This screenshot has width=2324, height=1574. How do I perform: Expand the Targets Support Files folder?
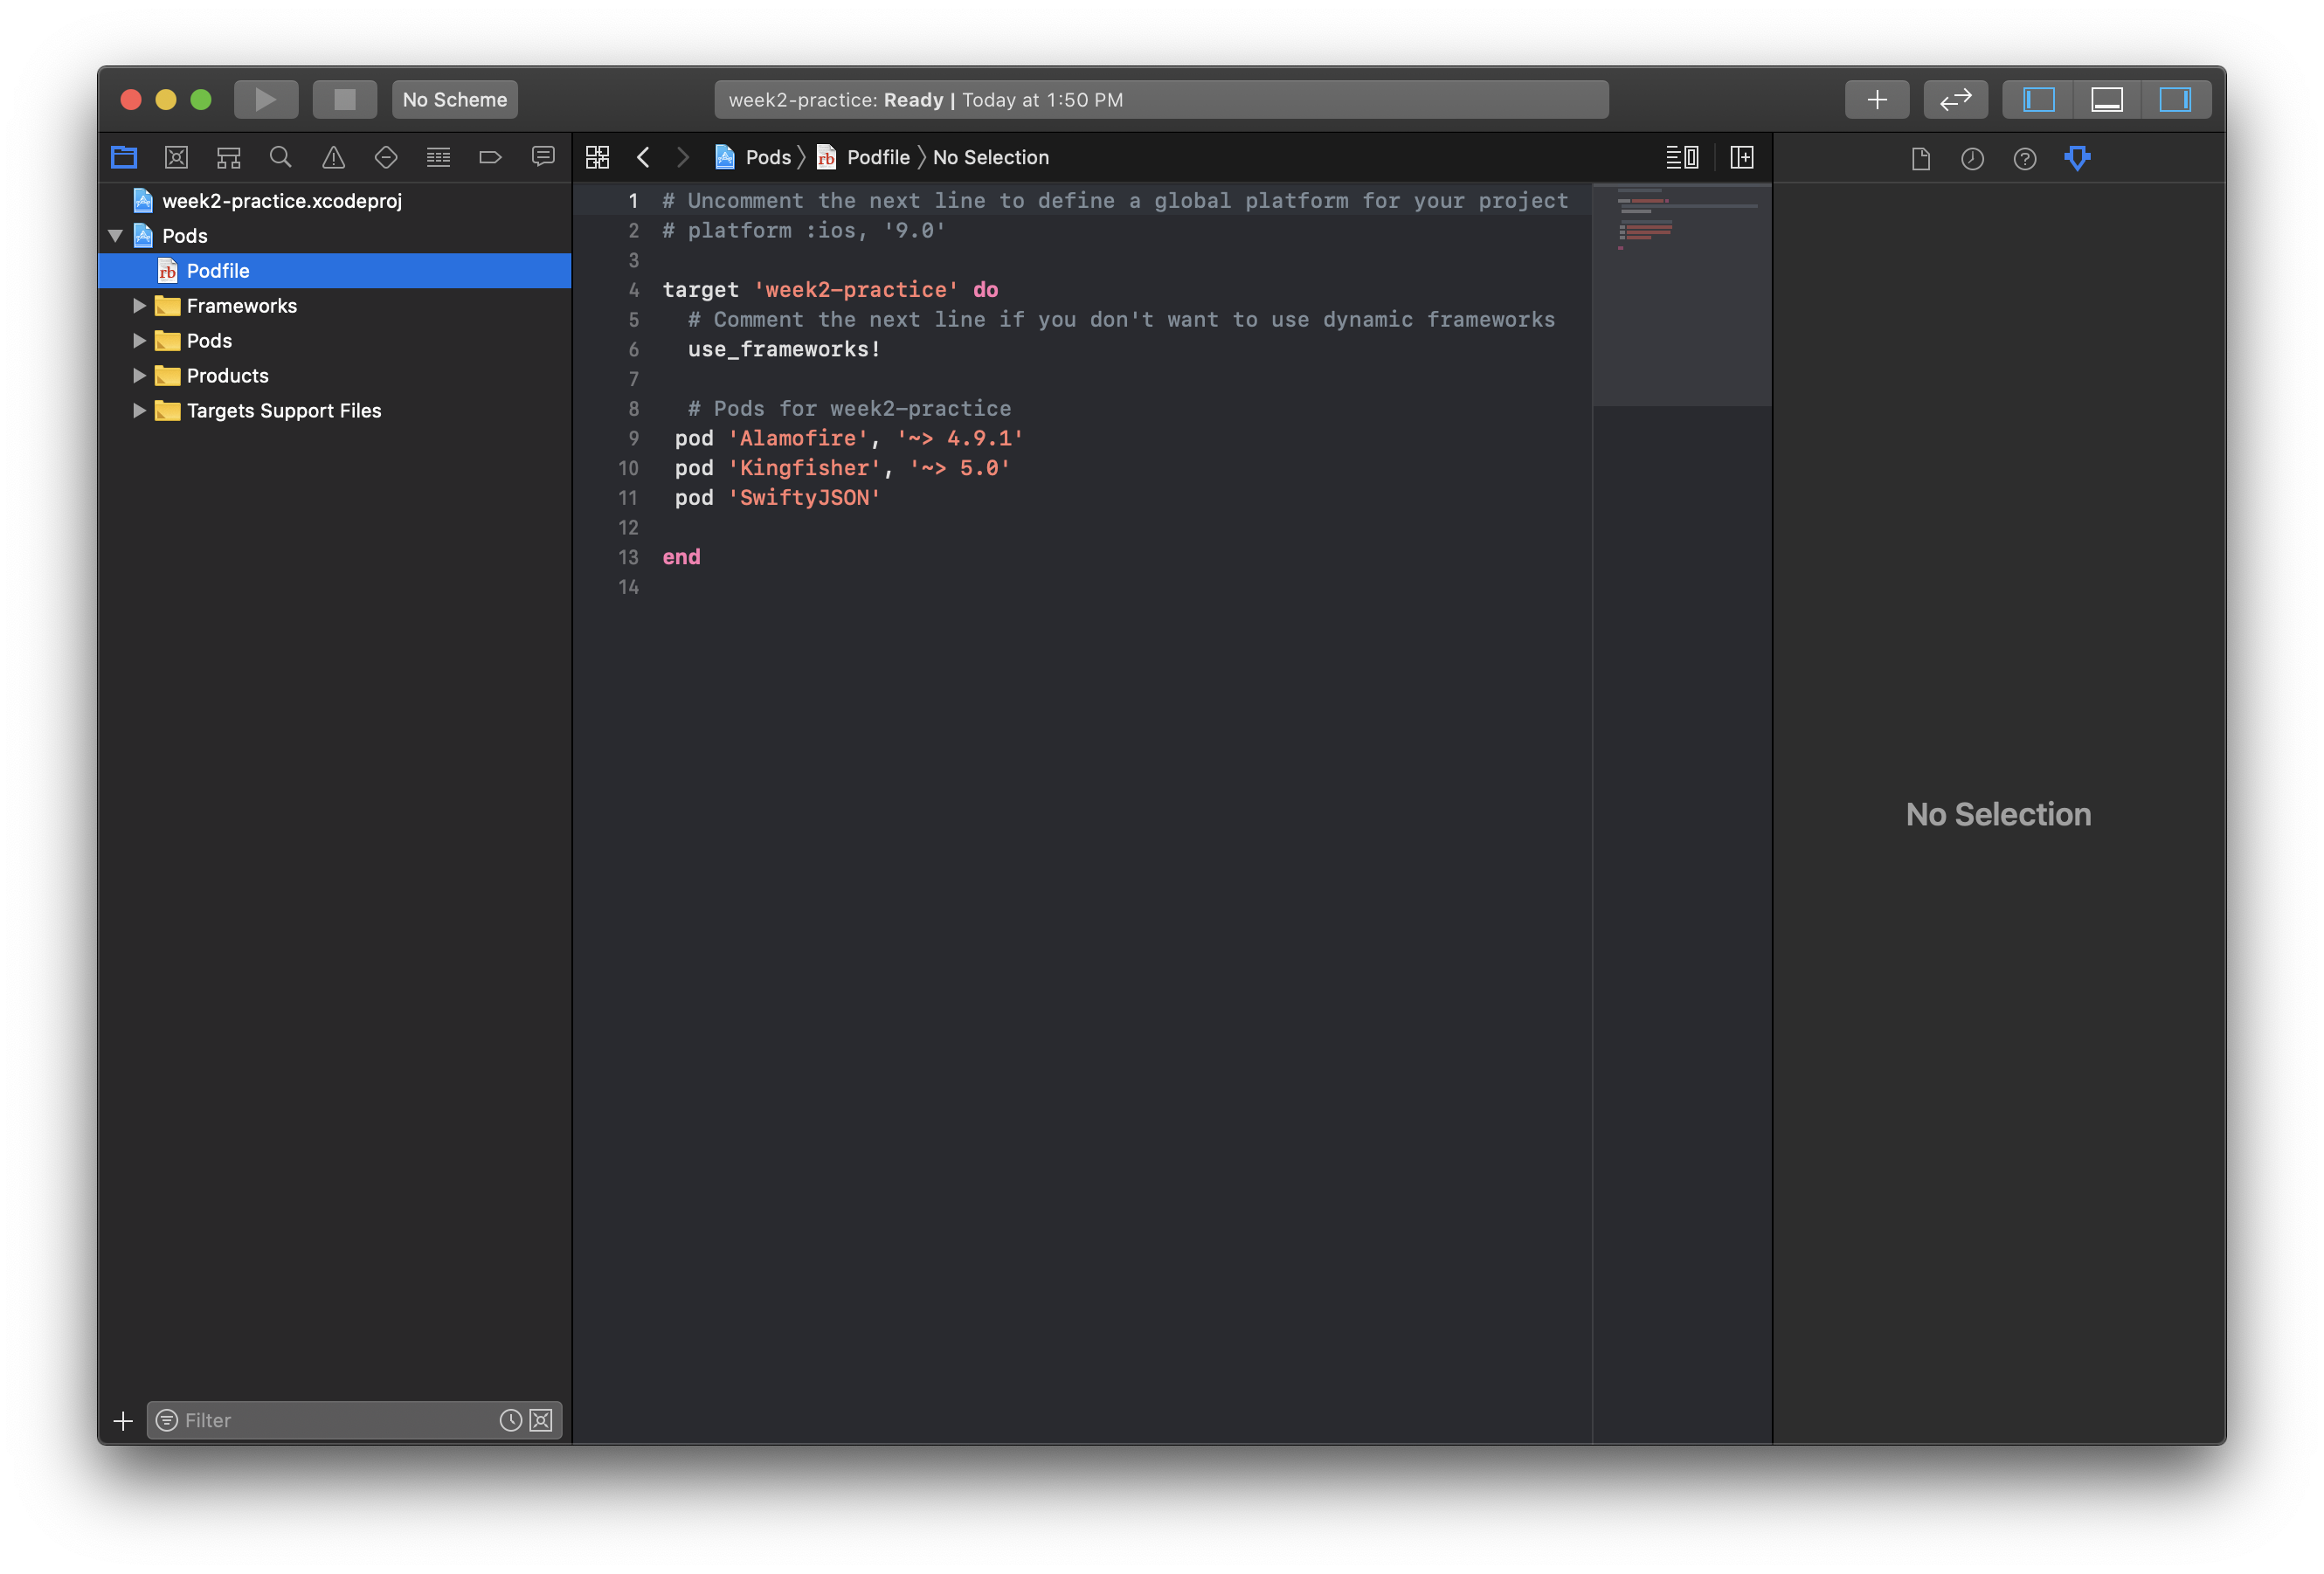tap(140, 411)
